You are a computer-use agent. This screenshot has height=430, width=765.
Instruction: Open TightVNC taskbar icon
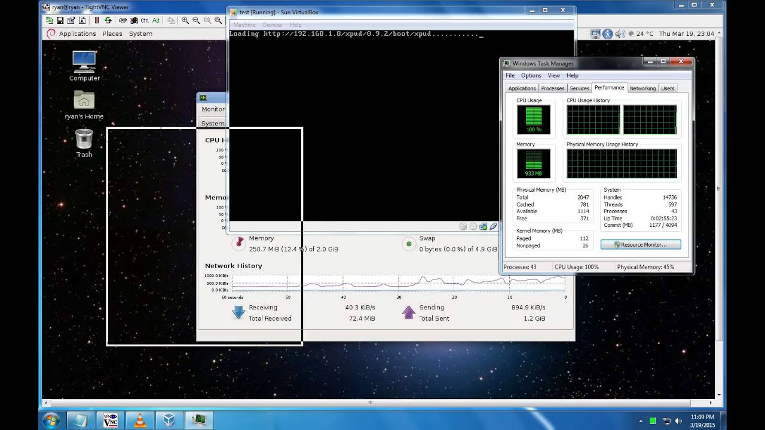pyautogui.click(x=110, y=420)
